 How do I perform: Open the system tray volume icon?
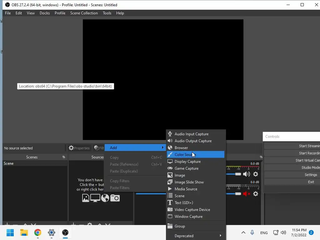click(283, 232)
